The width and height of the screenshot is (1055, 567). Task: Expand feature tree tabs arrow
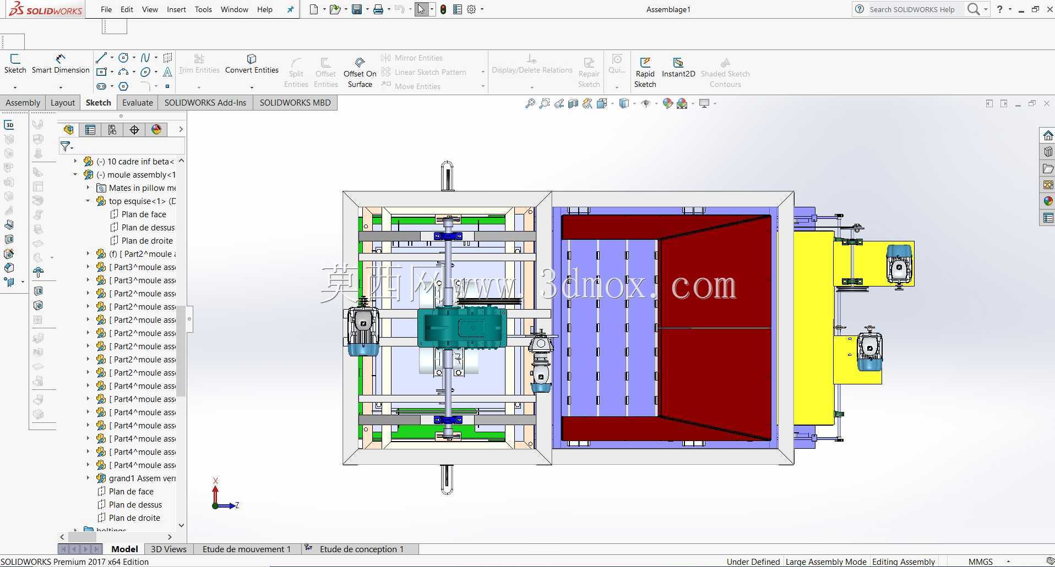click(x=181, y=129)
